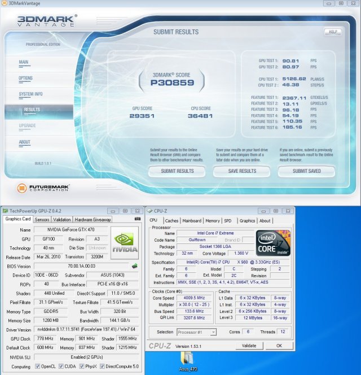The width and height of the screenshot is (361, 375).
Task: Open SYSTEM INFO in 3DMark sidebar
Action: coord(30,94)
